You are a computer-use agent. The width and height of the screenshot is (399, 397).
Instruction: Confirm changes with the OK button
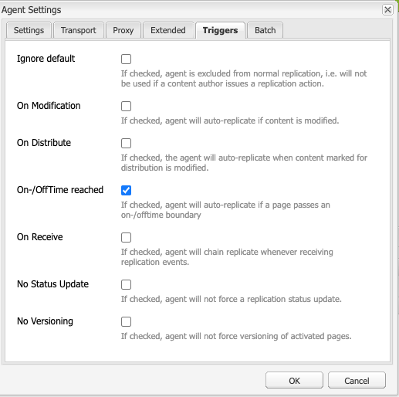pos(294,380)
